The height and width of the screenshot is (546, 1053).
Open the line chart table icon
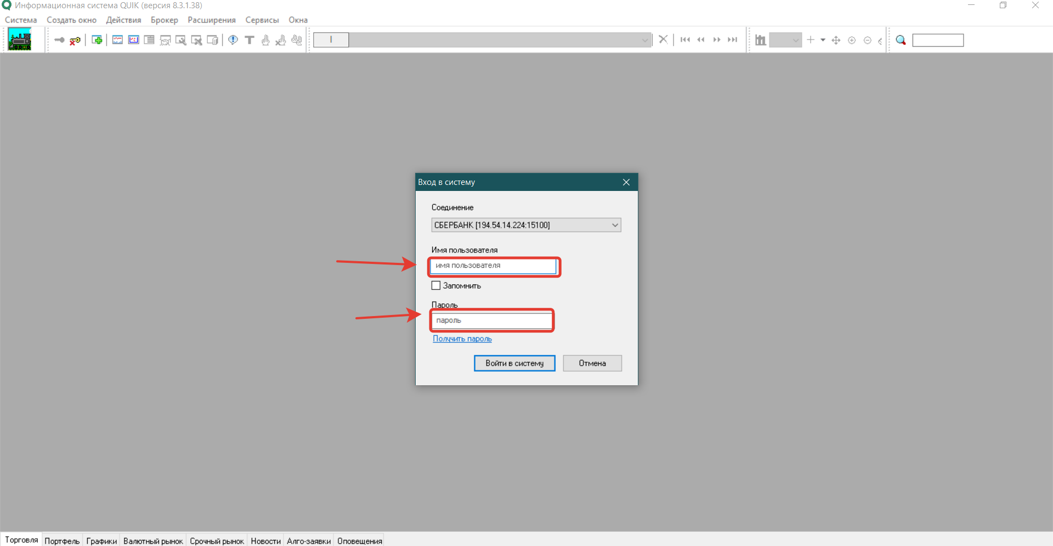pyautogui.click(x=117, y=40)
